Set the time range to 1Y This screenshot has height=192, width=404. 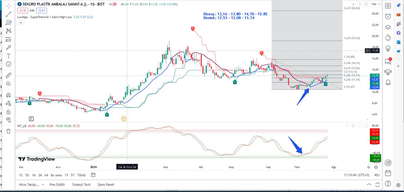[x=66, y=175]
